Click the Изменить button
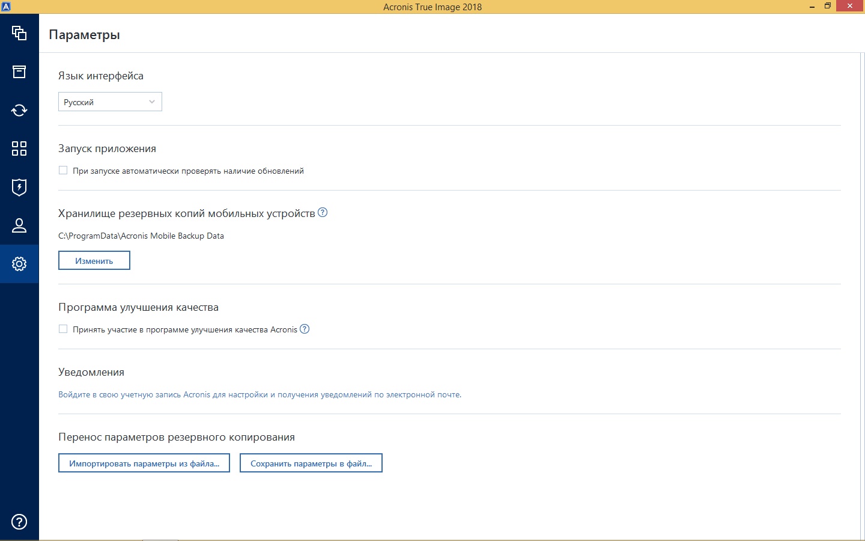The image size is (865, 541). click(x=94, y=260)
